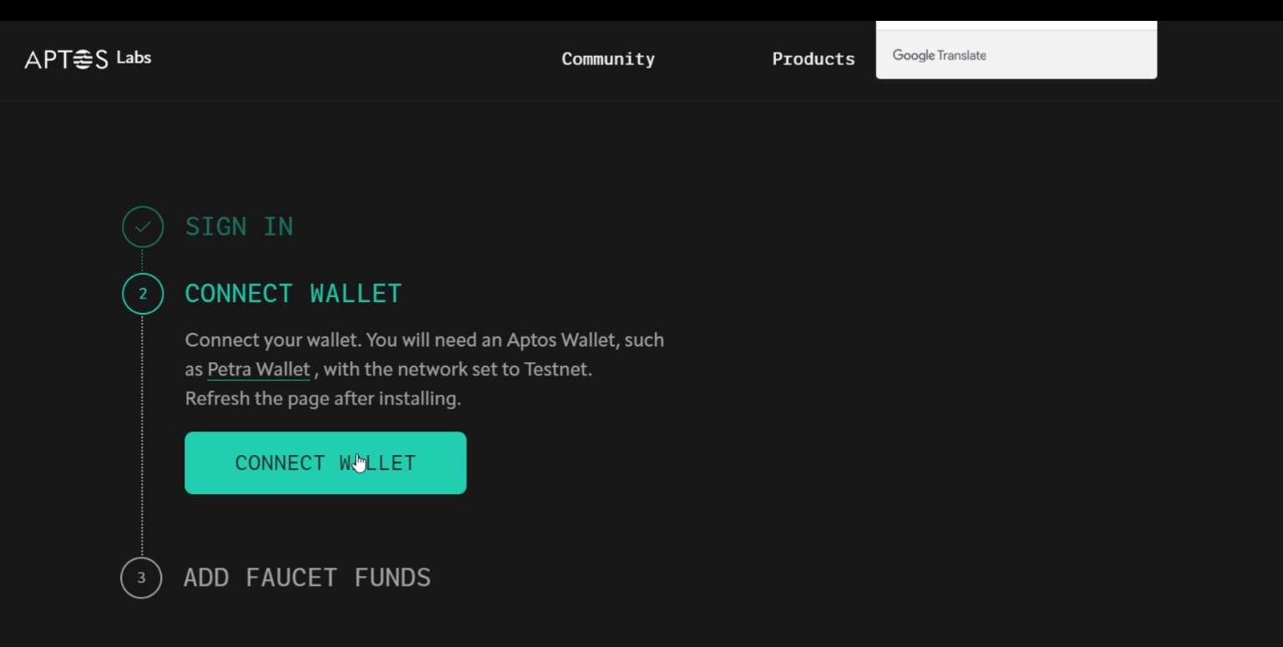Screen dimensions: 1283x647
Task: Click the dotted line between steps 2 and 3
Action: 142,434
